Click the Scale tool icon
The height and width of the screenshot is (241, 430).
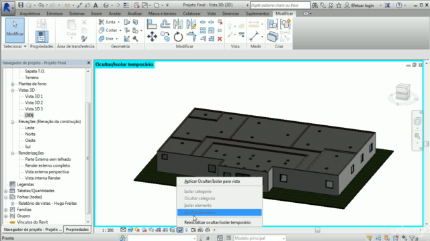coord(211,30)
